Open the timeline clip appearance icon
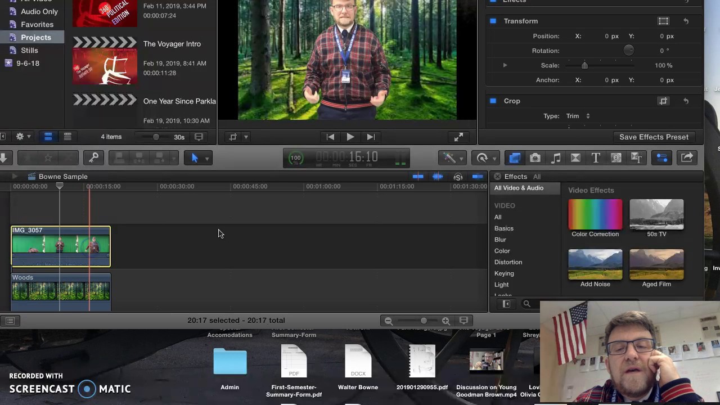Screen dimensions: 720x405 (463, 321)
